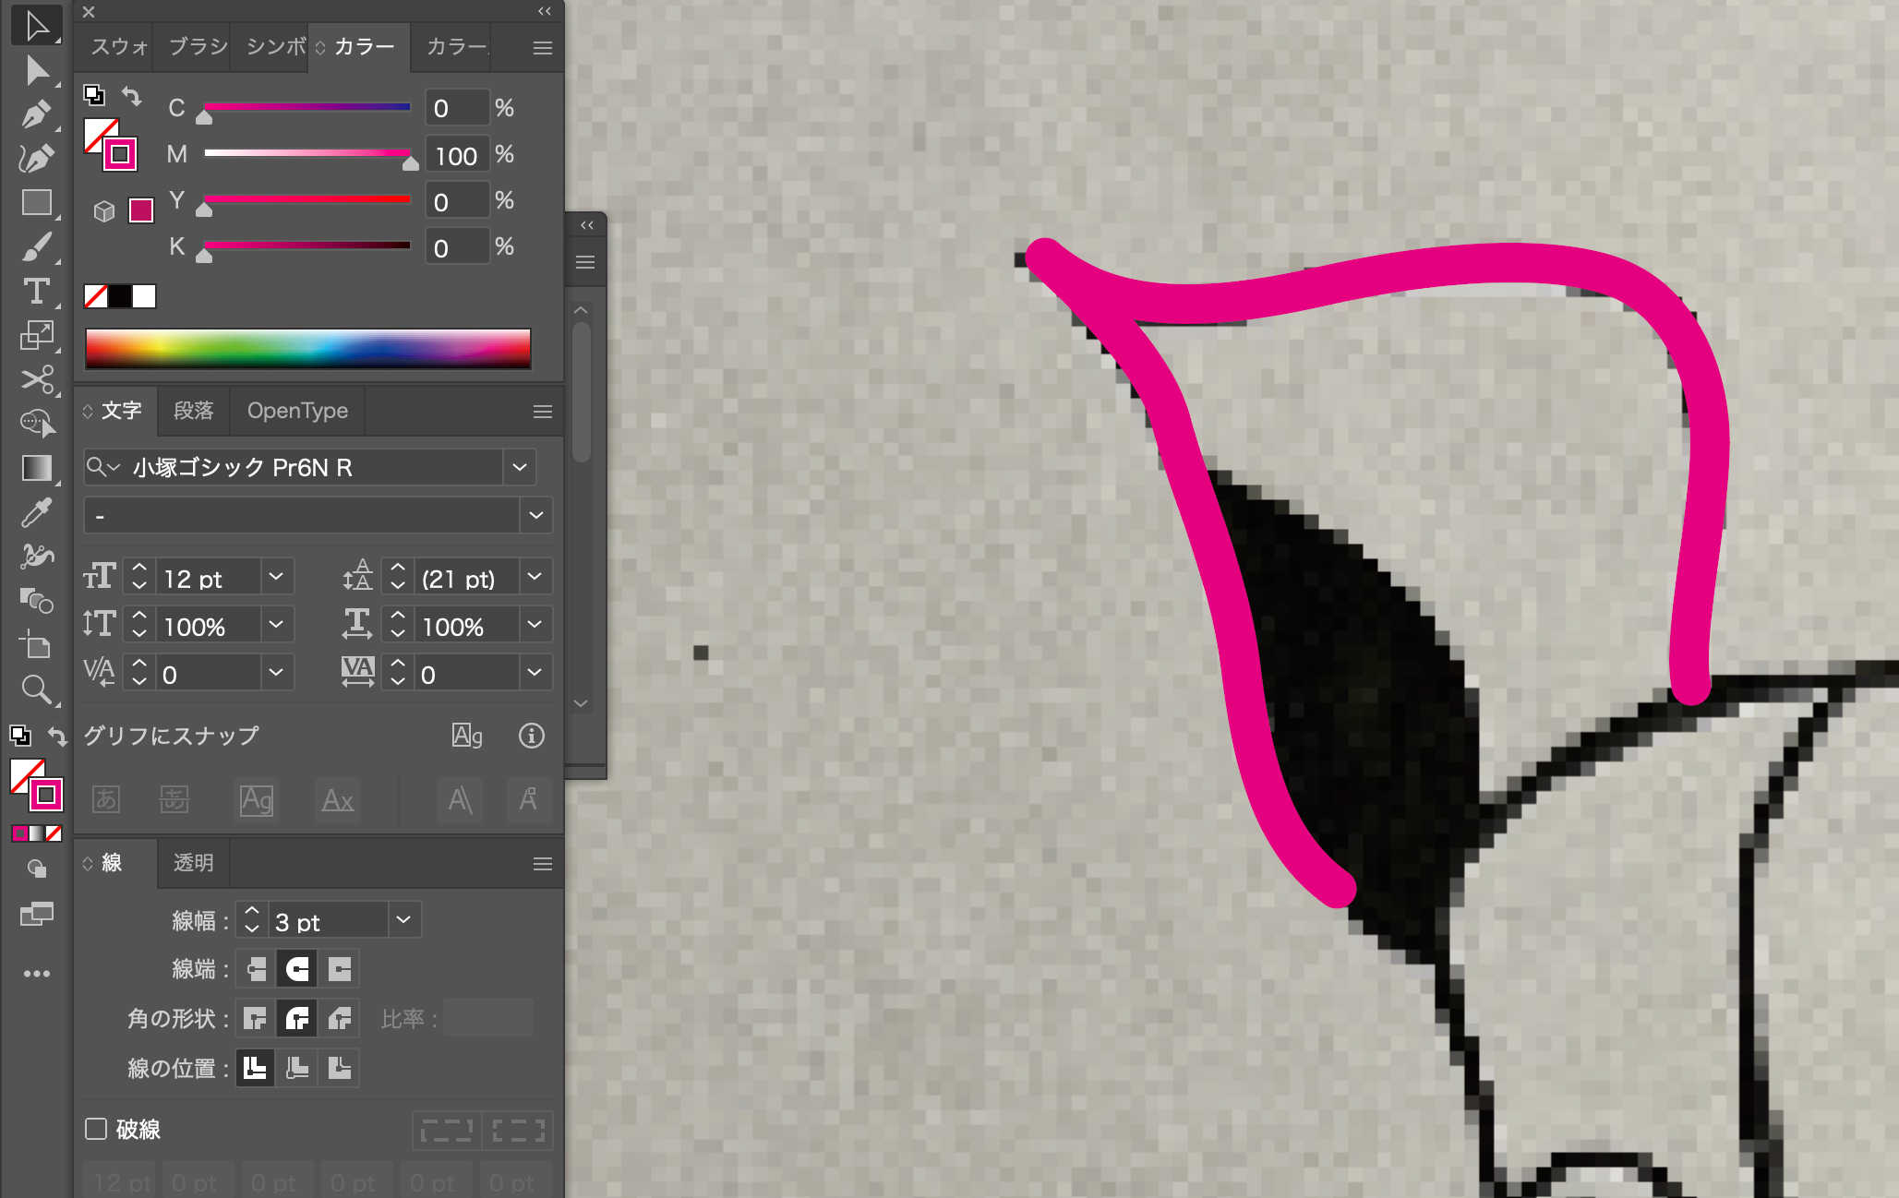Select the Eyedropper tool

pyautogui.click(x=35, y=512)
